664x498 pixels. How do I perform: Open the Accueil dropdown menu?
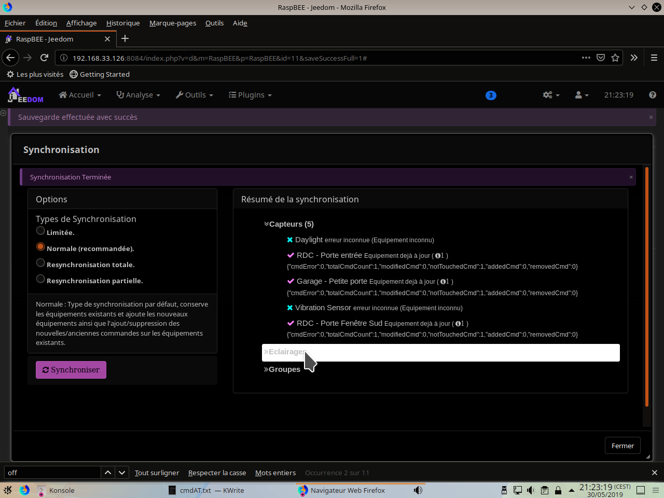(x=80, y=95)
